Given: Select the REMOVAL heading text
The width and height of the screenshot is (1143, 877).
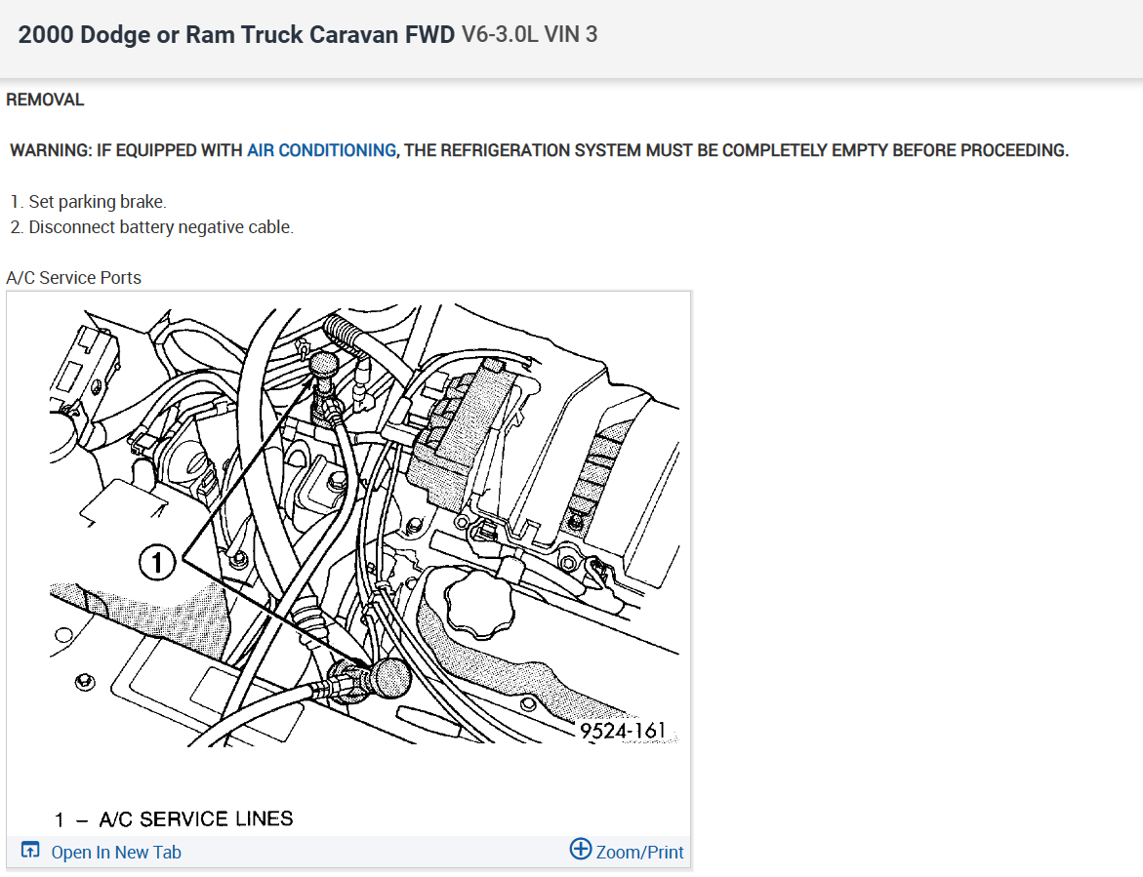Looking at the screenshot, I should [x=45, y=100].
